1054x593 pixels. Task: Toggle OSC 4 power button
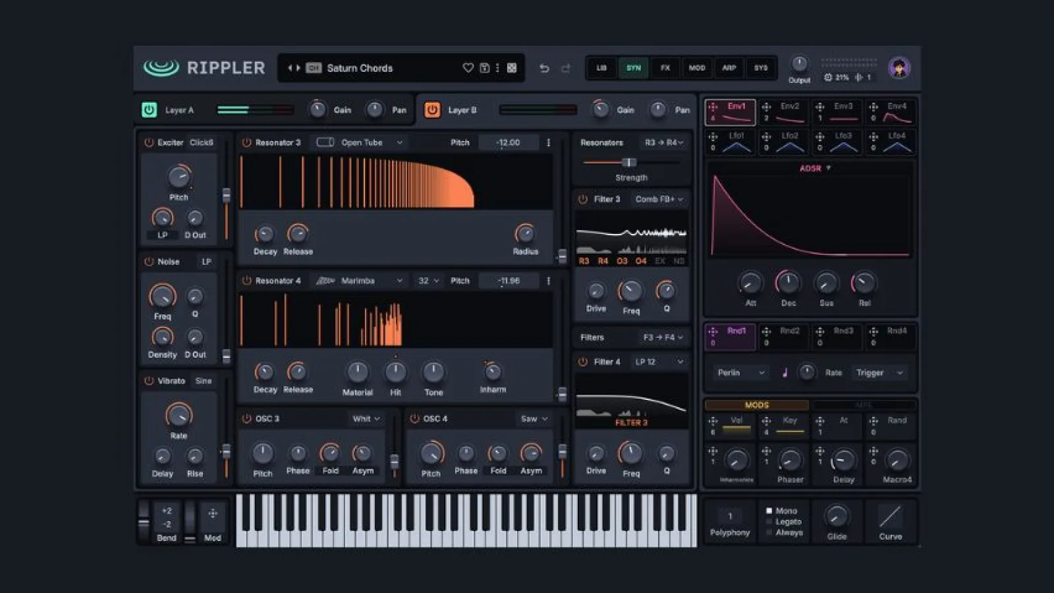(414, 418)
